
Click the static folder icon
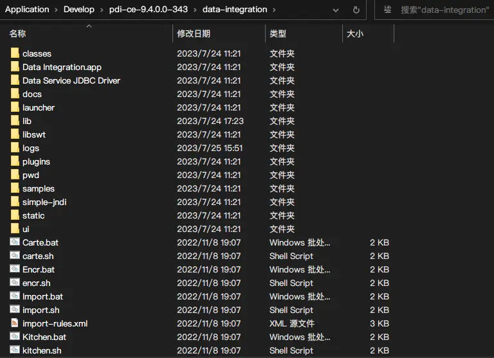click(15, 215)
